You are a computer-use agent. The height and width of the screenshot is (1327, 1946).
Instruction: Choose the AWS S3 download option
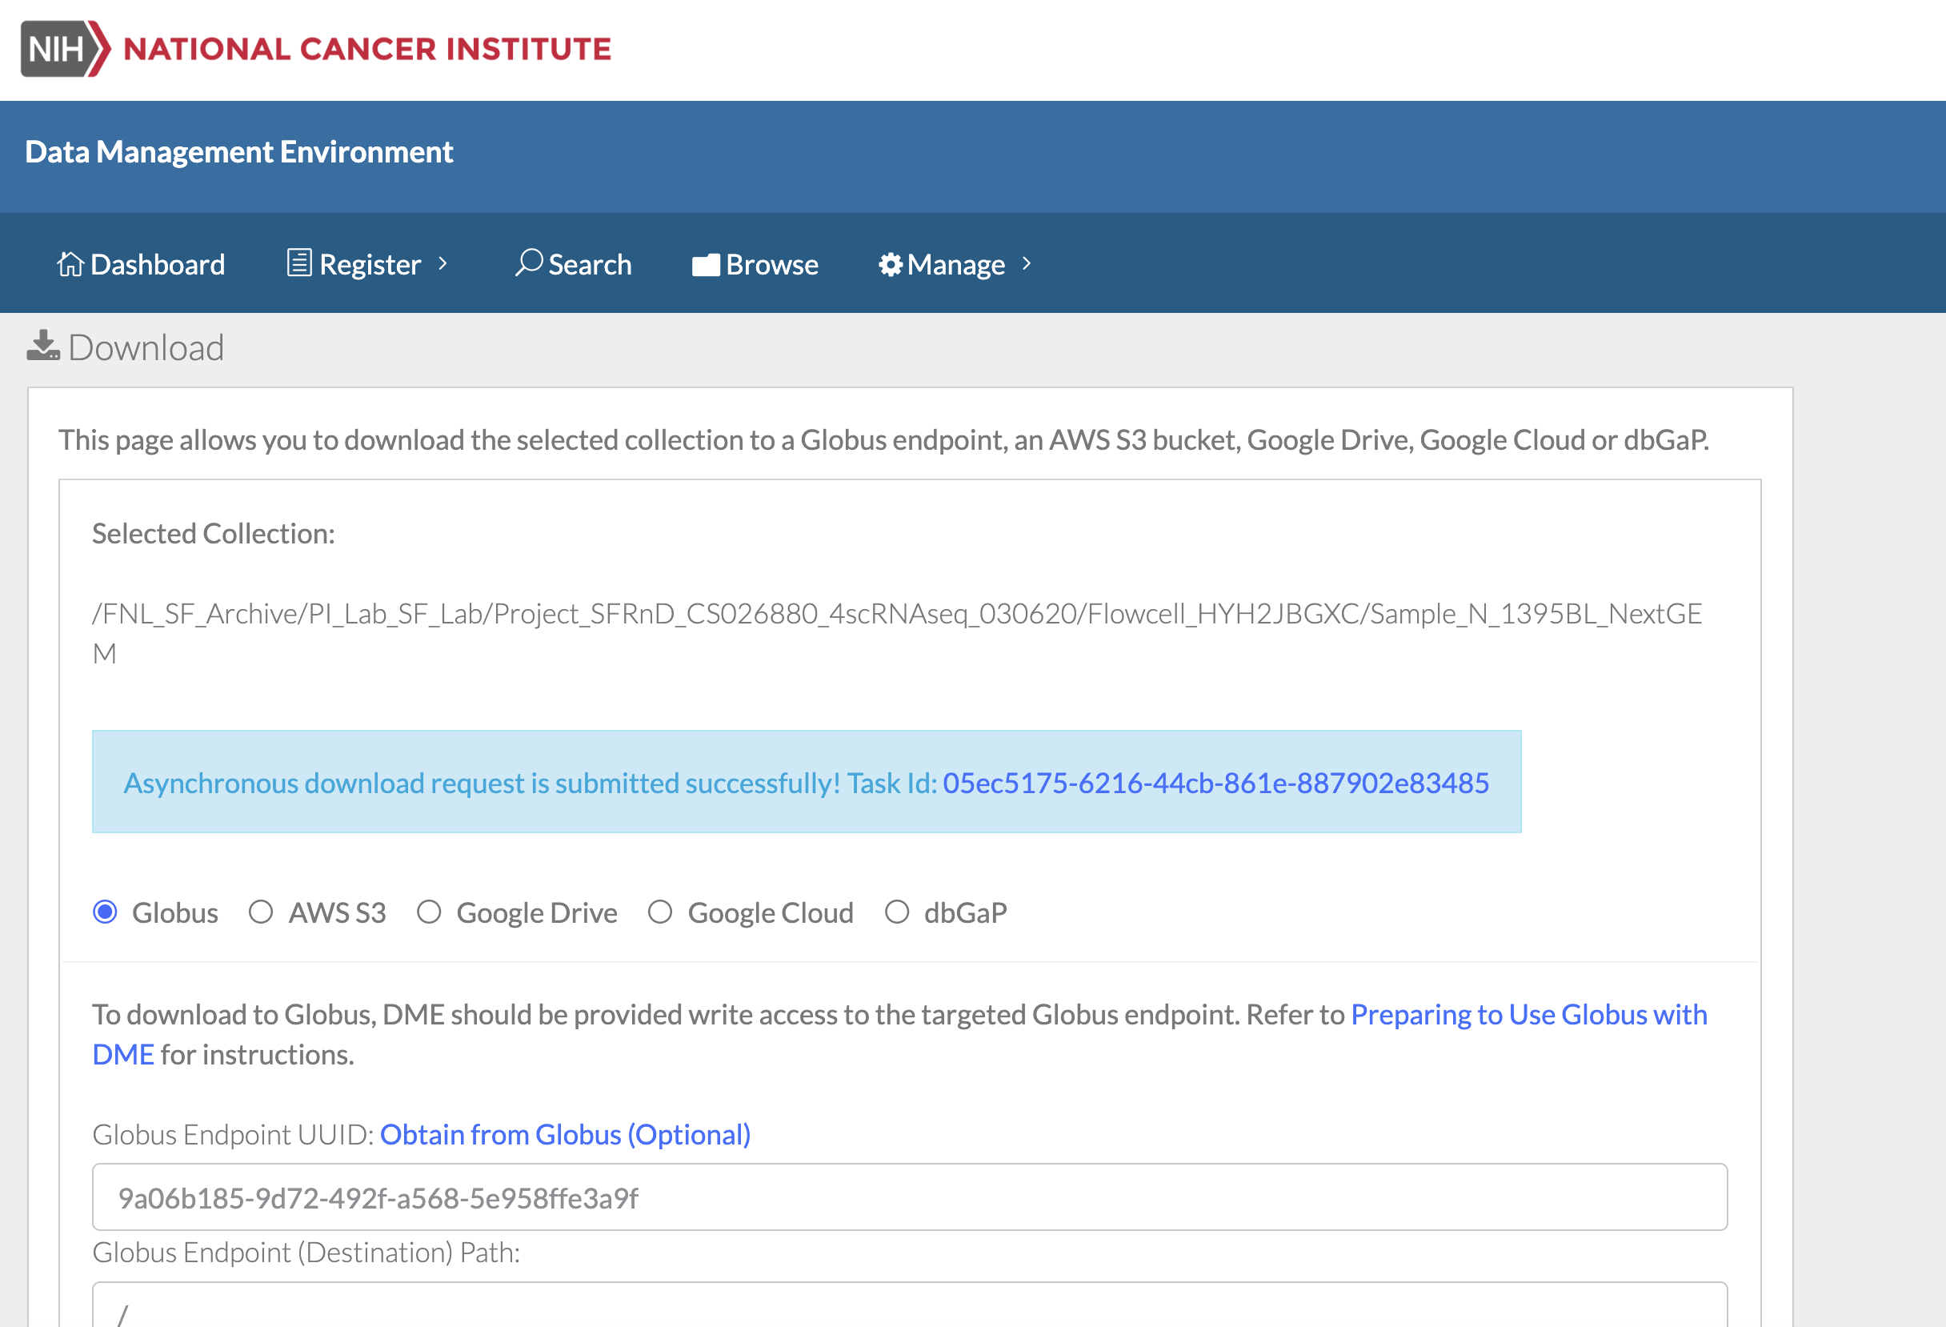(x=261, y=912)
